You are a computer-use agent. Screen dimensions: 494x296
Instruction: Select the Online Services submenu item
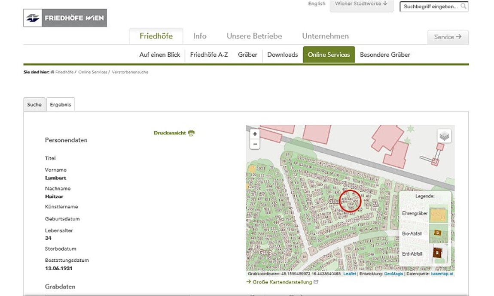(329, 55)
